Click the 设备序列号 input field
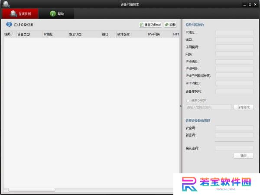This screenshot has height=195, width=260. [234, 91]
